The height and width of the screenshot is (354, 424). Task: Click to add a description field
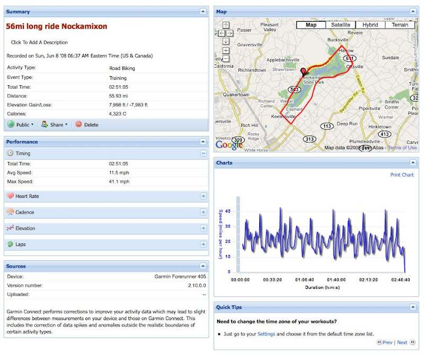click(x=40, y=42)
